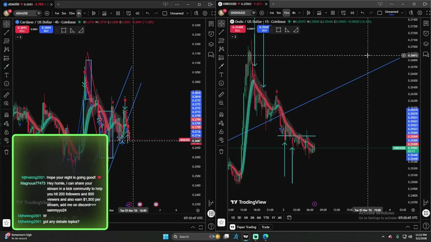Open the Windows Start menu
Screen dimensions: 431x242
(x=165, y=237)
